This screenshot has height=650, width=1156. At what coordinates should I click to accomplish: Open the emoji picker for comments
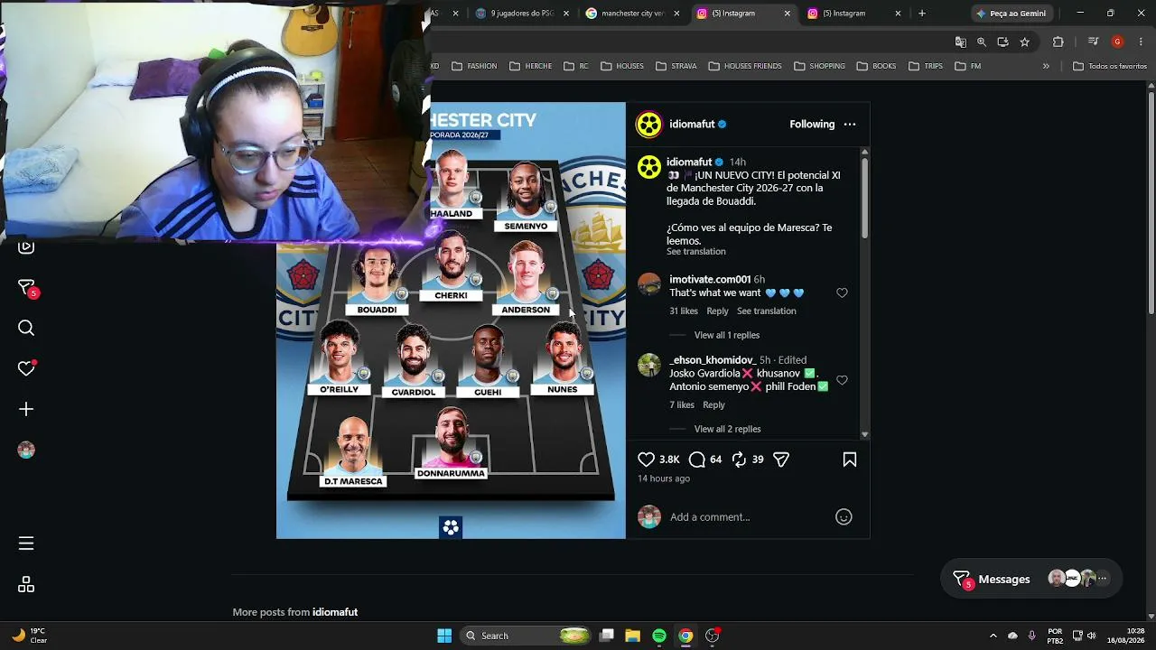[x=844, y=517]
